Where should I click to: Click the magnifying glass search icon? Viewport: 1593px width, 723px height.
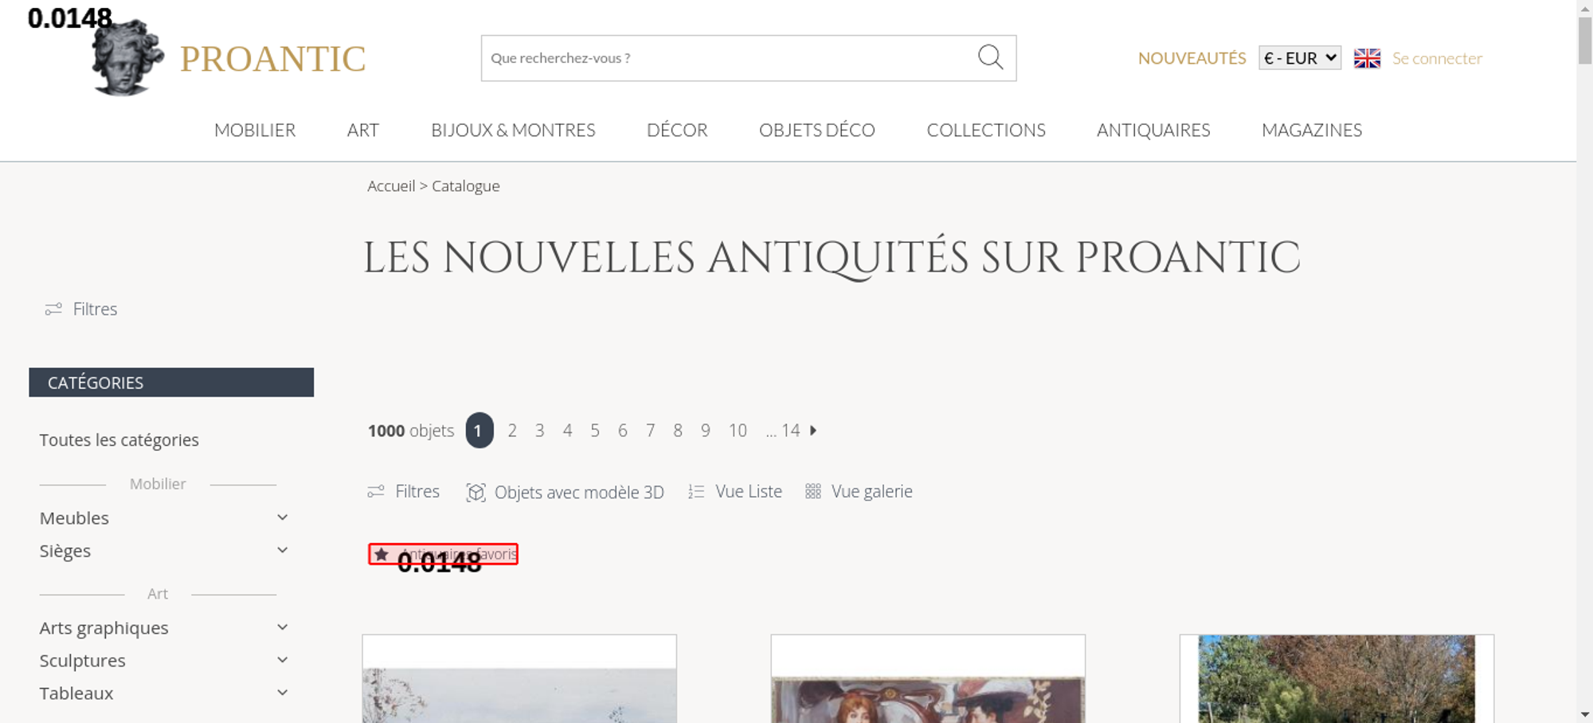click(x=990, y=57)
